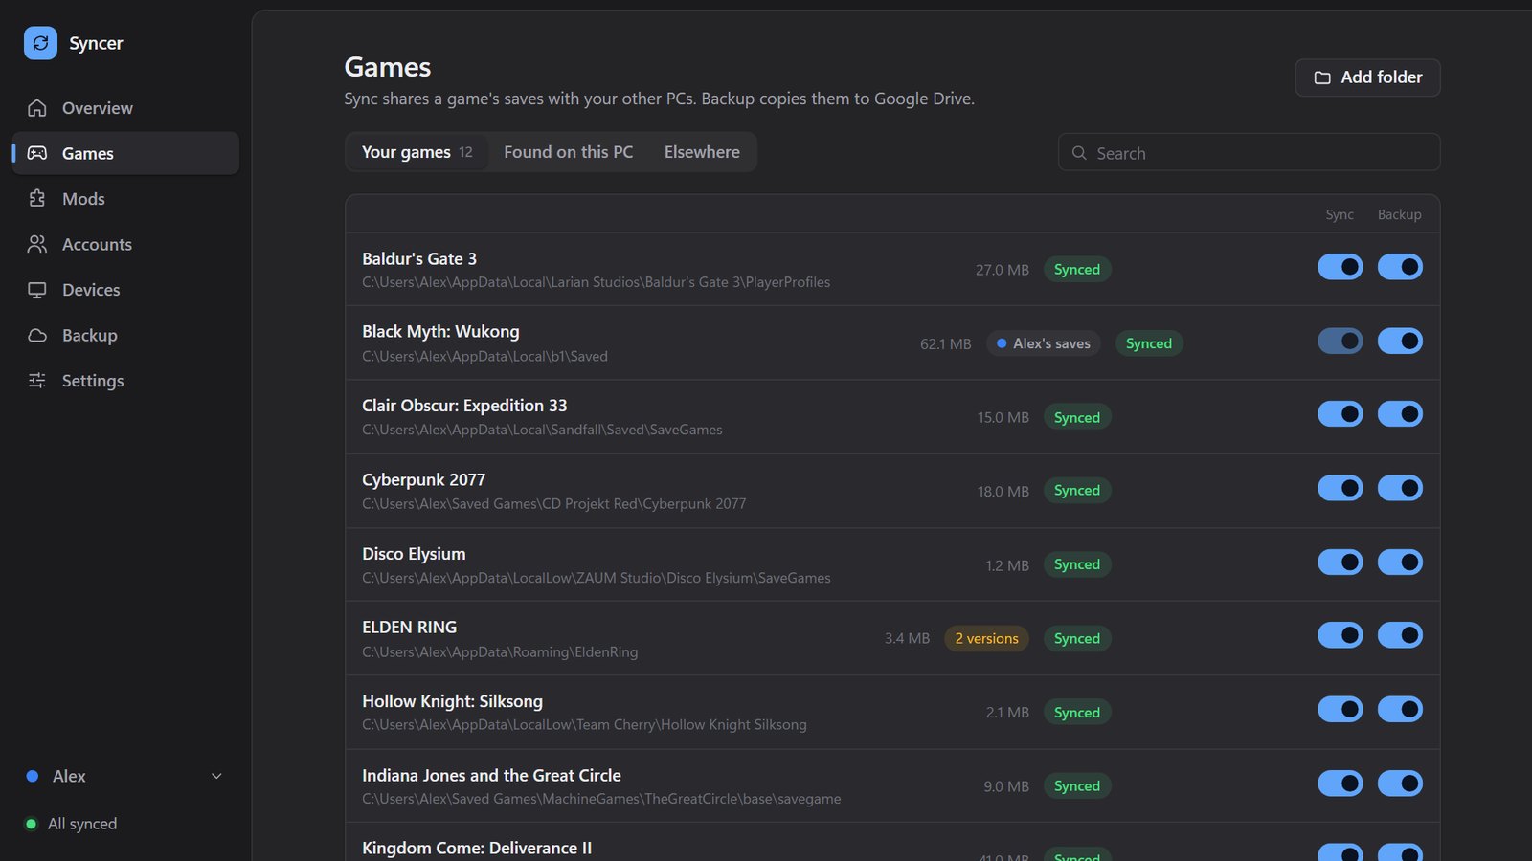This screenshot has height=861, width=1532.
Task: Click the green All synced status dot
Action: (x=32, y=824)
